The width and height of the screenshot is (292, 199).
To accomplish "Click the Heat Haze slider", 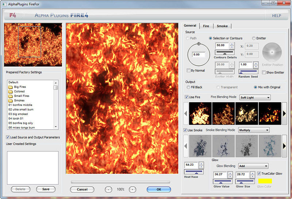I will click(x=194, y=172).
